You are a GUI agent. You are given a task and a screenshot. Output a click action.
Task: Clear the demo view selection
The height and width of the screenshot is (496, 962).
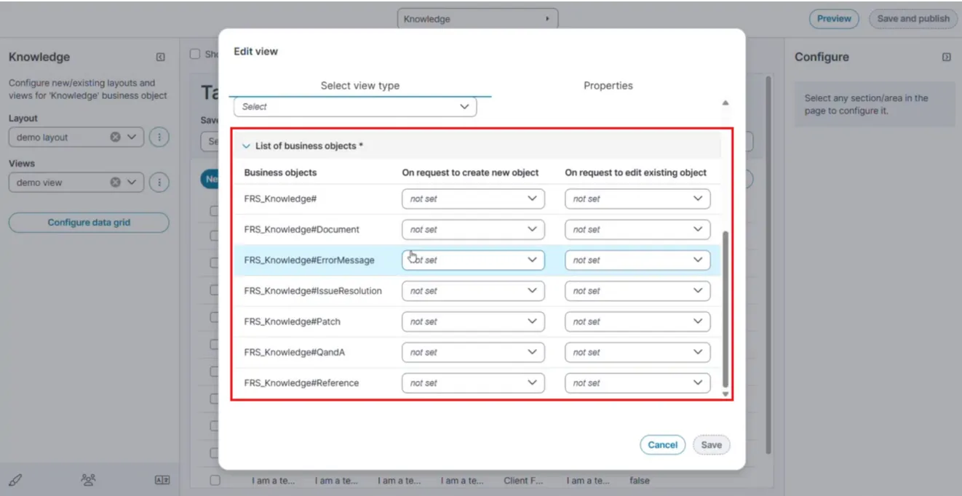(115, 183)
